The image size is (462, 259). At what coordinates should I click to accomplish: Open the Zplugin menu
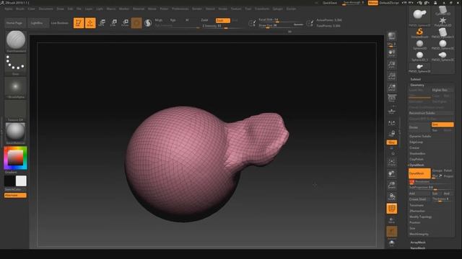[278, 9]
